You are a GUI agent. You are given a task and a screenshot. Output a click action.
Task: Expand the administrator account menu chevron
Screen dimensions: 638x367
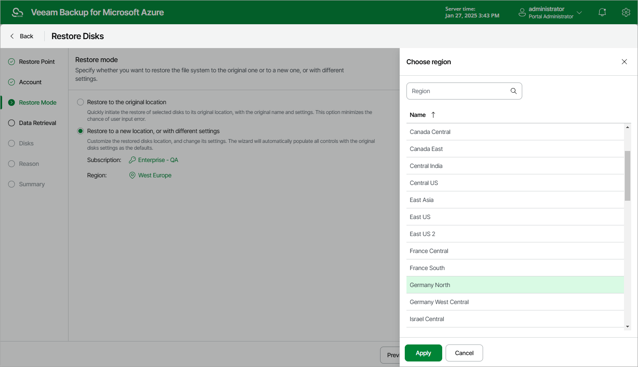point(579,12)
